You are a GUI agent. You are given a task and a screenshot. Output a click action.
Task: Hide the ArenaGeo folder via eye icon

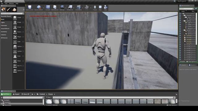point(180,15)
